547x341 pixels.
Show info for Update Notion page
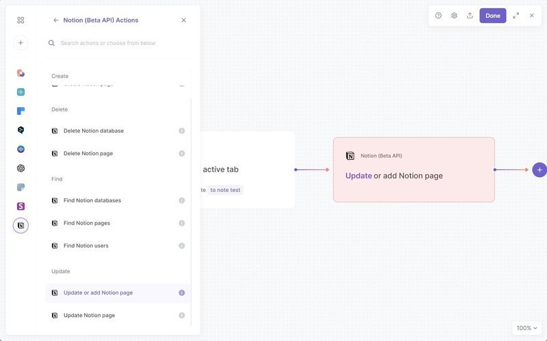coord(182,316)
